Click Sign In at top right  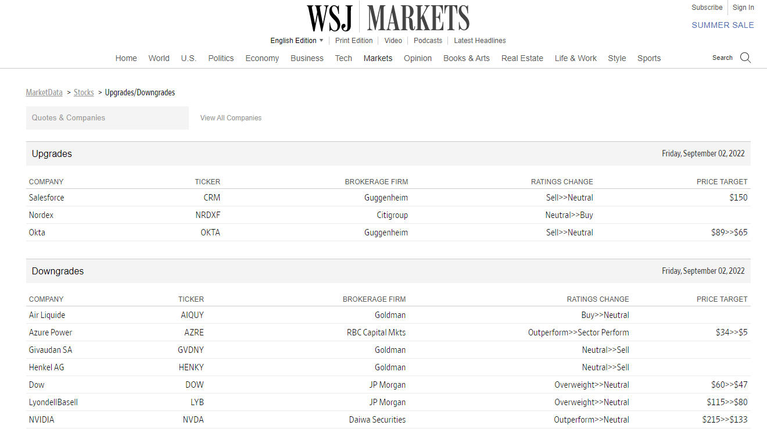coord(743,8)
